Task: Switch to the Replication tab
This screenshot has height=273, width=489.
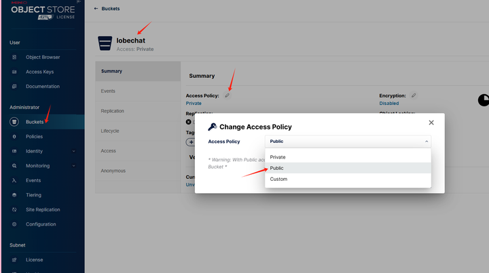Action: point(138,111)
